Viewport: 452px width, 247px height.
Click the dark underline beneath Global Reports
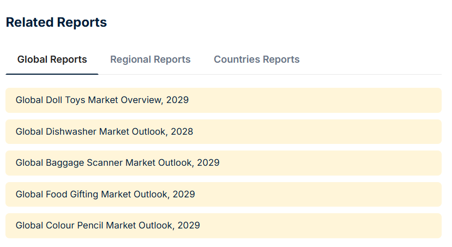click(52, 74)
